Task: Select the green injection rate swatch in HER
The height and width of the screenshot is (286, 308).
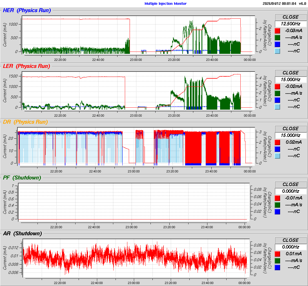Action: pos(277,37)
